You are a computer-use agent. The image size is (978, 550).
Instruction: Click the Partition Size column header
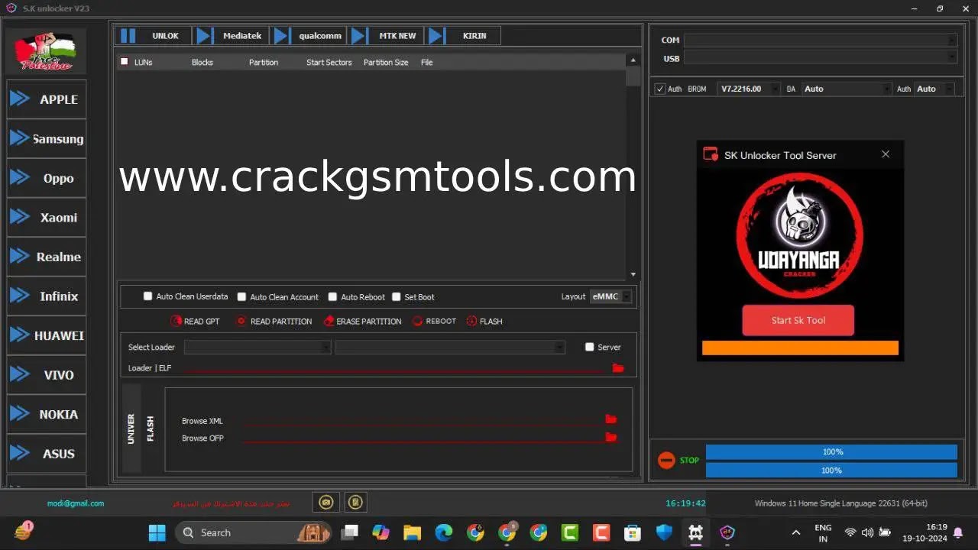click(x=386, y=63)
